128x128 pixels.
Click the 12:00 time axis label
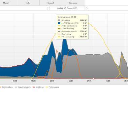71,81
